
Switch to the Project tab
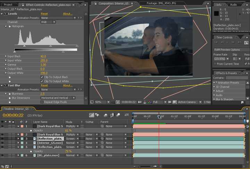pos(8,5)
